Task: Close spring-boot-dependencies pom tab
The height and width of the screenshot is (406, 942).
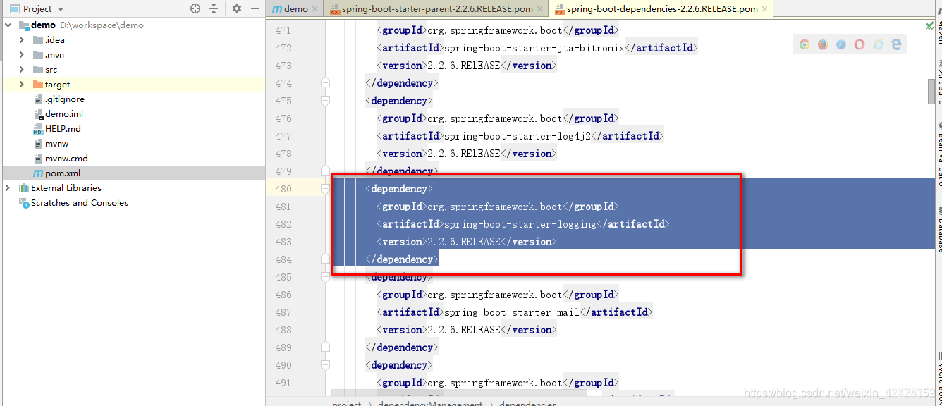Action: click(765, 9)
